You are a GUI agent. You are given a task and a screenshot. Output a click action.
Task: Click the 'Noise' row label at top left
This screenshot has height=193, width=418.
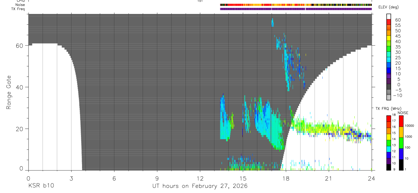tap(20, 5)
